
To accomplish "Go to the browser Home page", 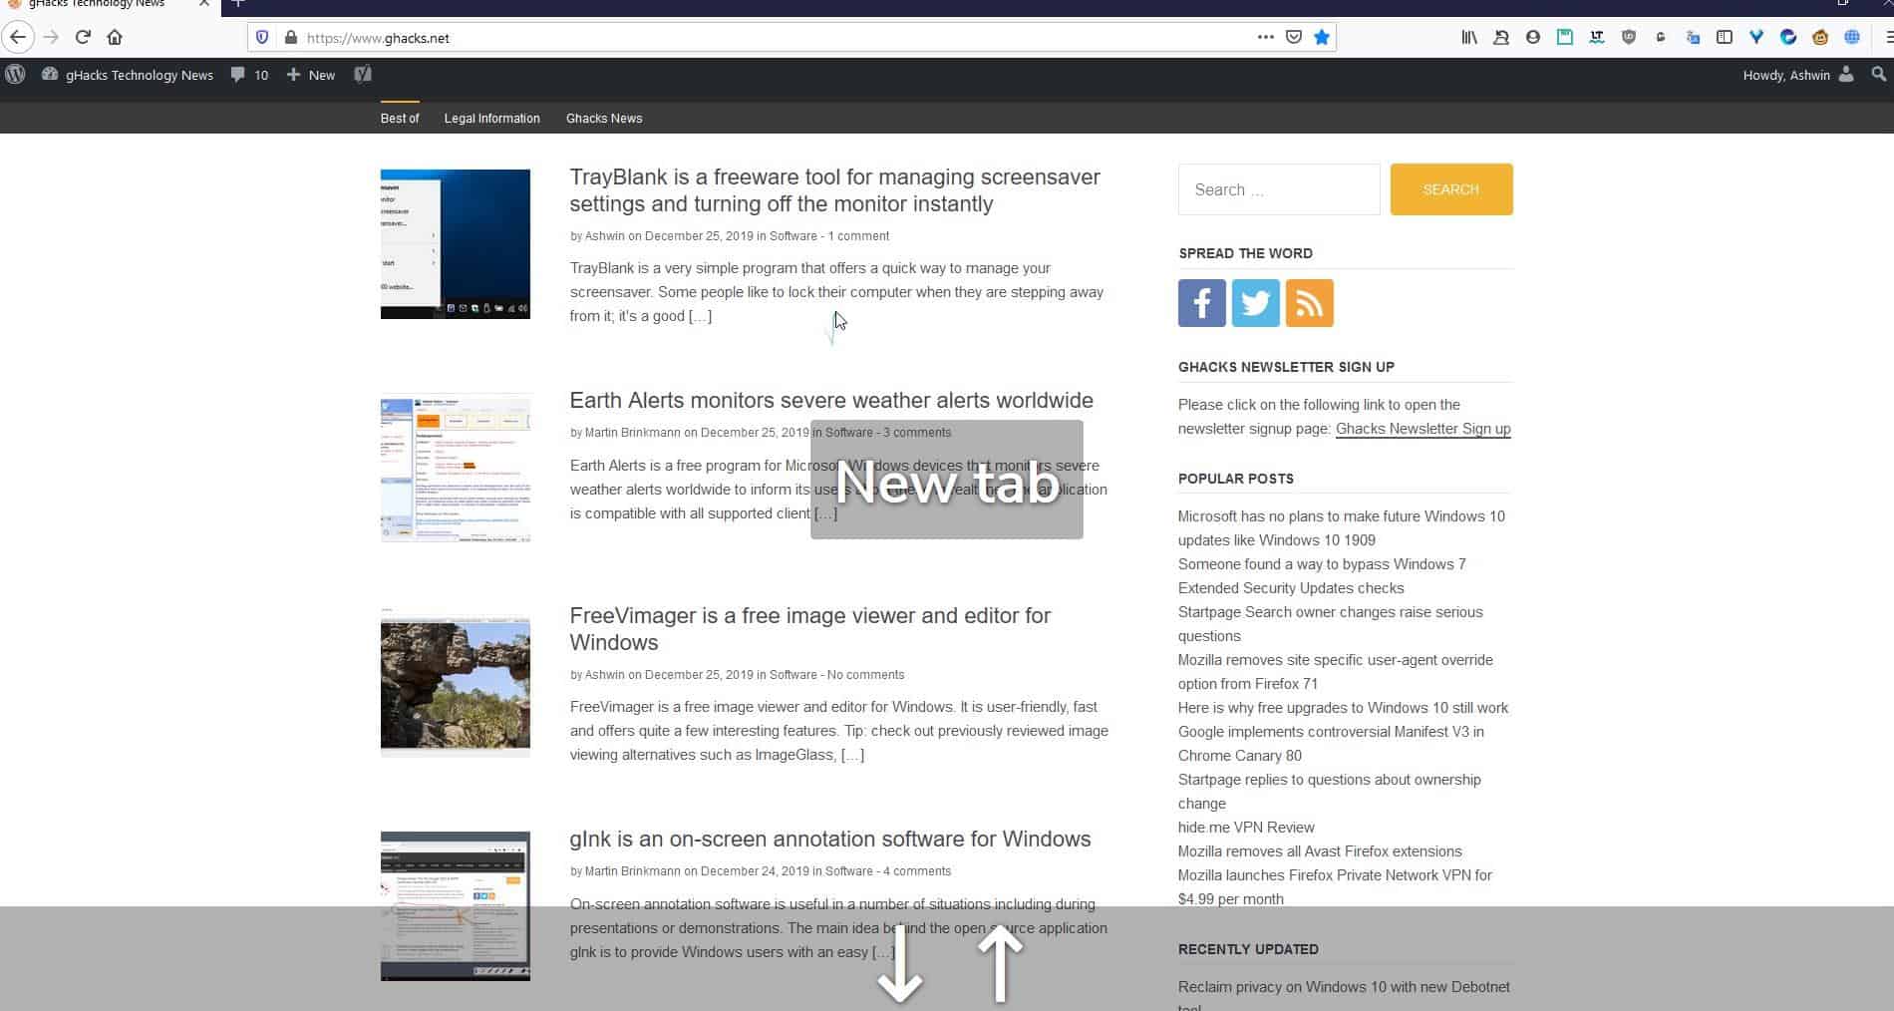I will (115, 37).
